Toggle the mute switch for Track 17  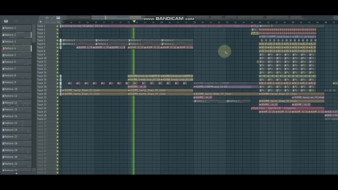57,83
